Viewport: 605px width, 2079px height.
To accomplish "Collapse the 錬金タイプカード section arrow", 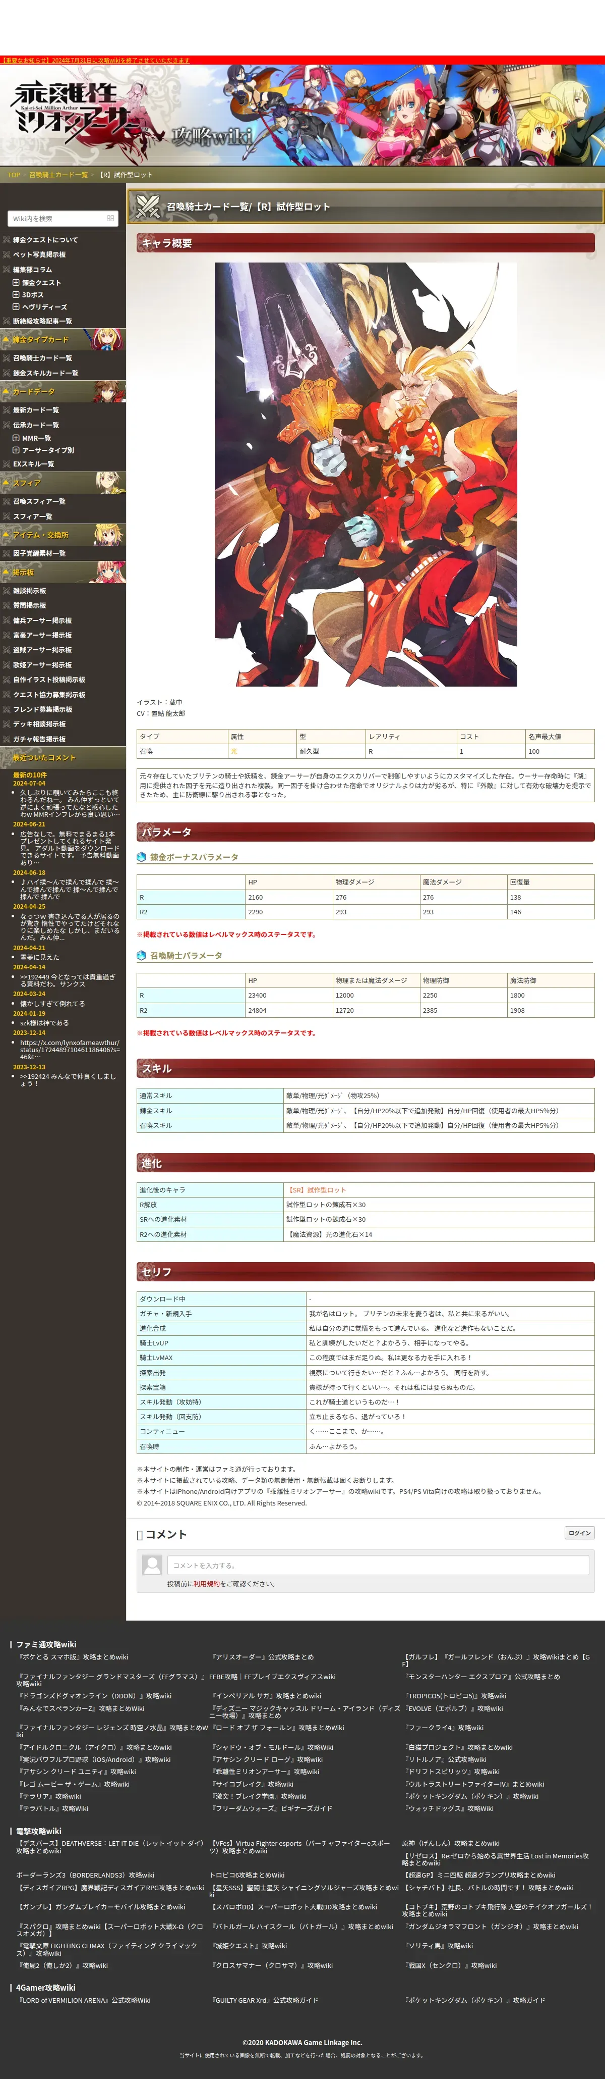I will tap(6, 340).
